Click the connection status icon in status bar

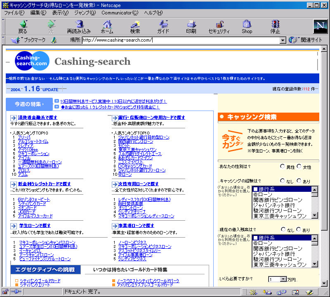tap(16, 292)
